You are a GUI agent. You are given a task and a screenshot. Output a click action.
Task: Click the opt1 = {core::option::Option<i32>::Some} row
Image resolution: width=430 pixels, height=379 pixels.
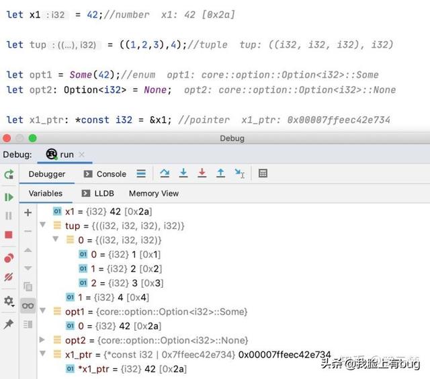click(x=150, y=312)
